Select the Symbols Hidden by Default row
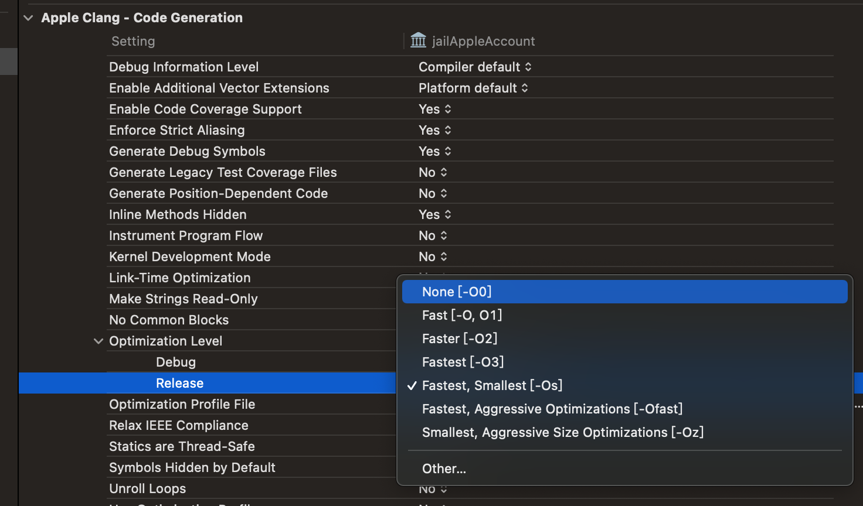This screenshot has width=863, height=506. point(192,467)
